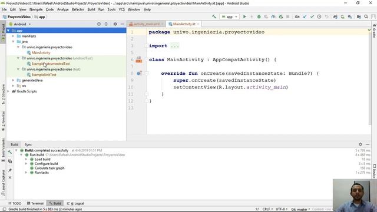Open the VCS menu
The width and height of the screenshot is (377, 212).
[x=122, y=9]
